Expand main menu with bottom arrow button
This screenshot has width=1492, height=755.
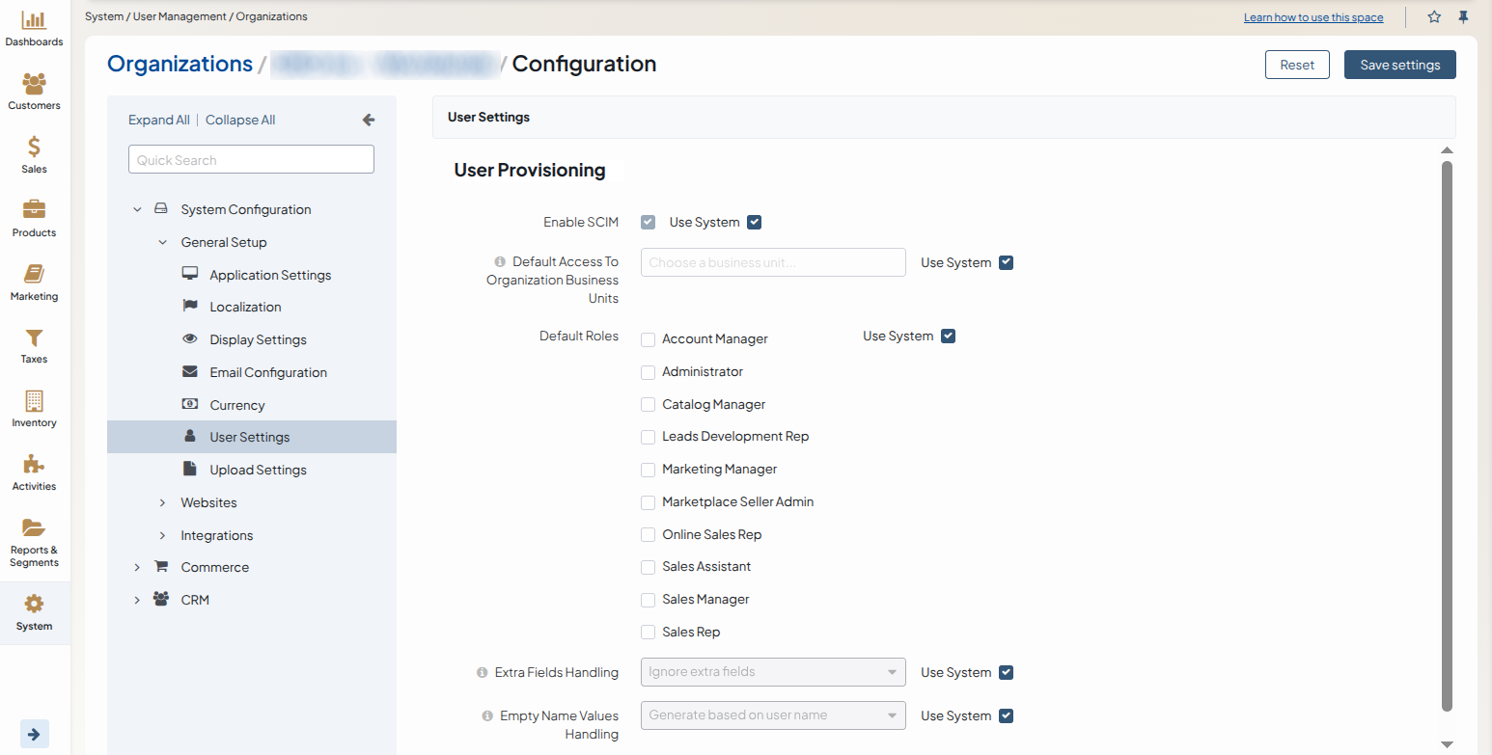point(34,734)
